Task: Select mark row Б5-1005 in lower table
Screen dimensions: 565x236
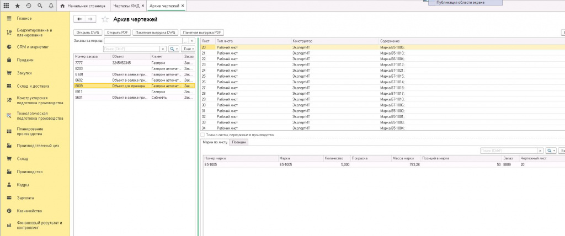Action: click(383, 165)
